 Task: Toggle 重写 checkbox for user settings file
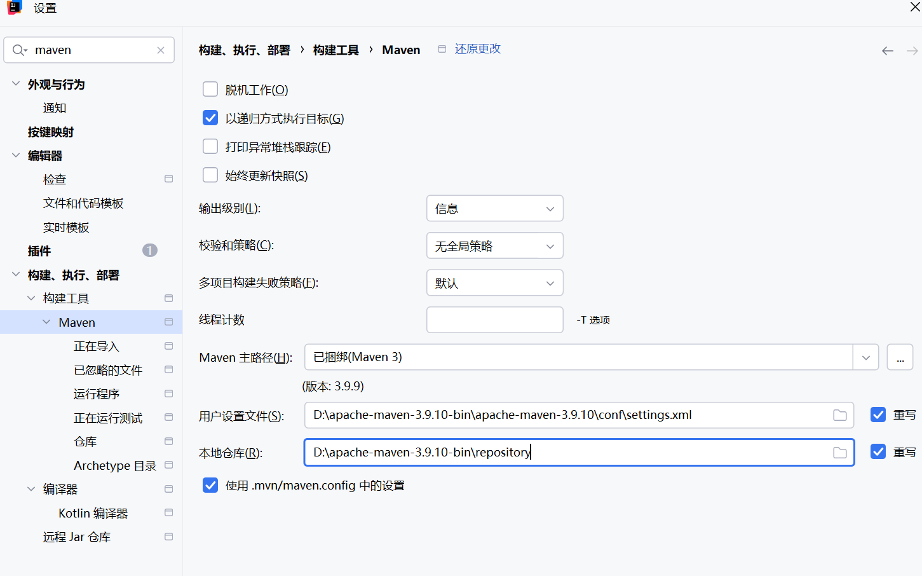pos(878,415)
